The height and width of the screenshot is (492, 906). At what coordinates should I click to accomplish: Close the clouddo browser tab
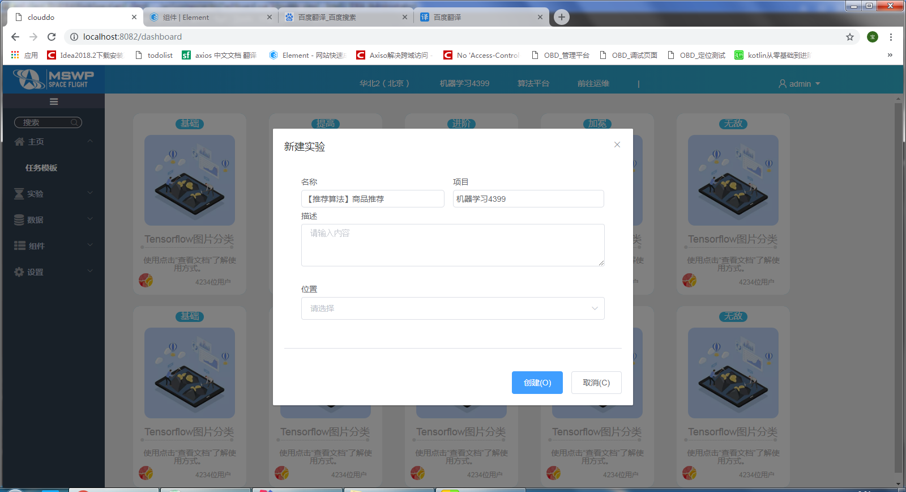pyautogui.click(x=134, y=17)
